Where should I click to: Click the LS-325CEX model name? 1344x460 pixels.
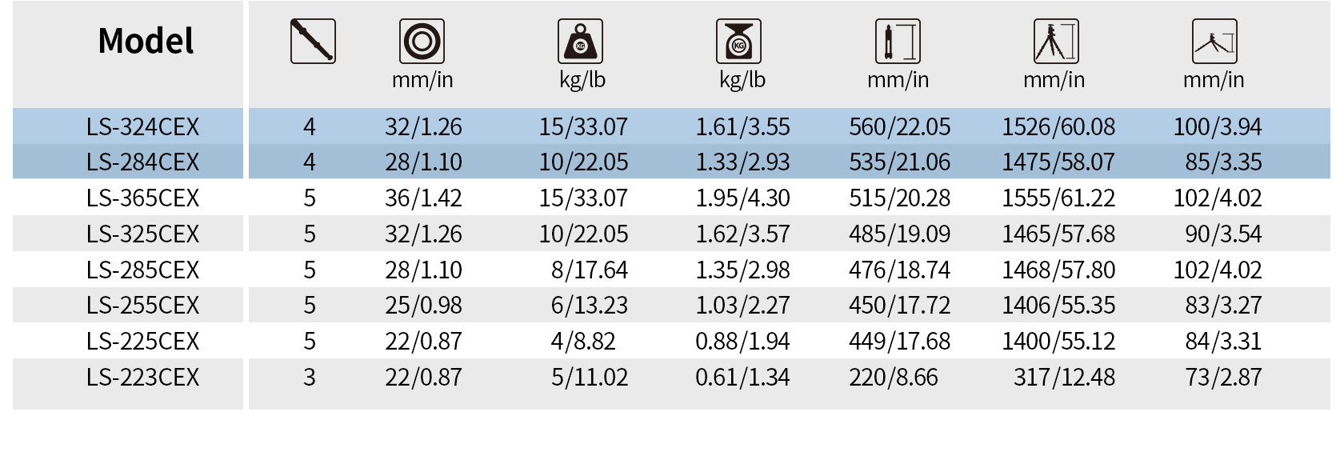coord(142,234)
